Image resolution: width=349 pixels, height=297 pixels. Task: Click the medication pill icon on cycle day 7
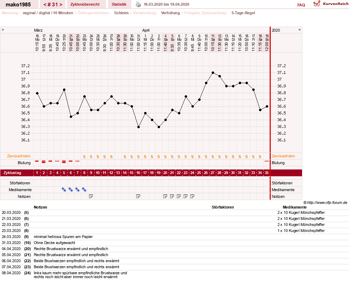(x=77, y=190)
